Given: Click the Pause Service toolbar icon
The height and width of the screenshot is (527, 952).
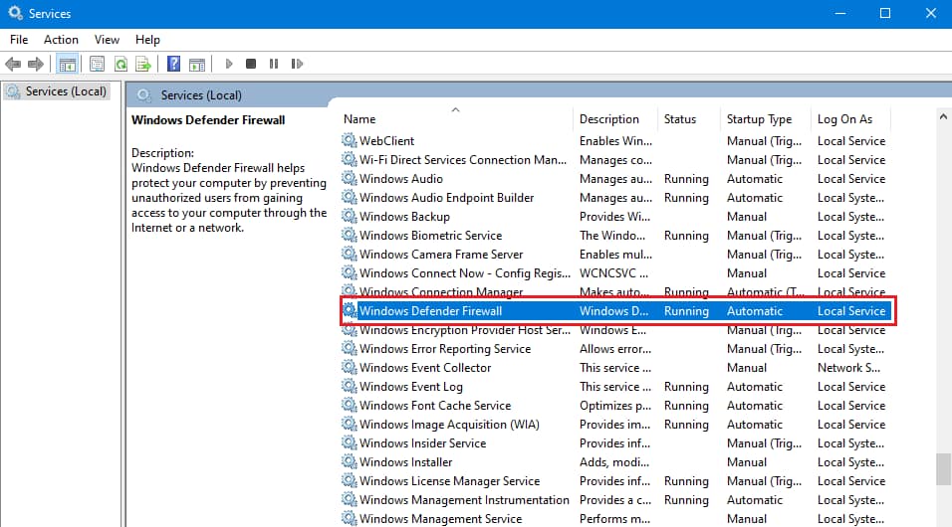Looking at the screenshot, I should tap(274, 64).
